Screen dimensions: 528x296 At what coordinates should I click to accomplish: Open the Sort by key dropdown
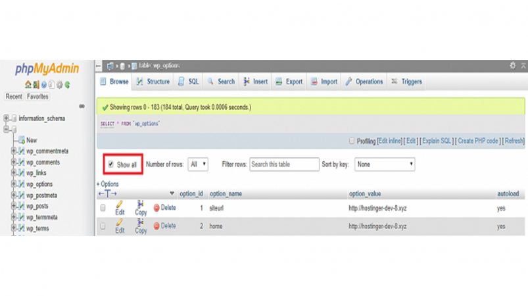click(x=385, y=164)
